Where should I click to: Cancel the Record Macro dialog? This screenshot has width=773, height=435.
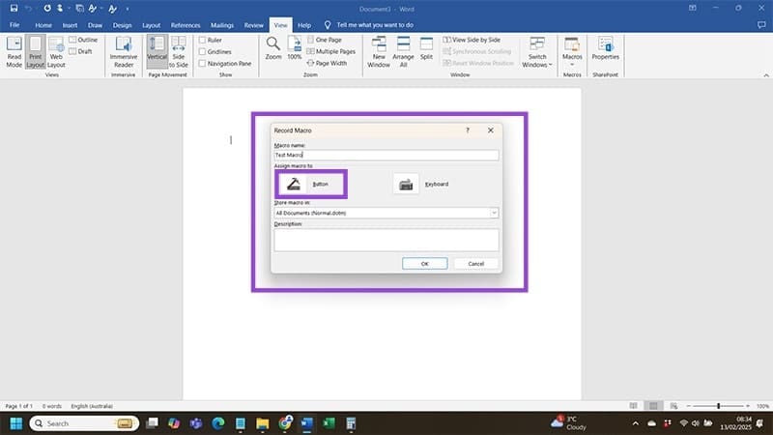click(x=475, y=263)
